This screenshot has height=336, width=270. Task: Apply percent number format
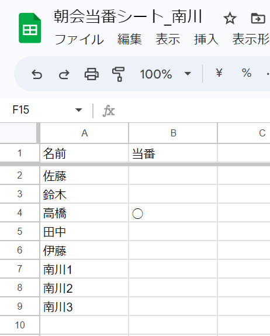[x=246, y=73]
